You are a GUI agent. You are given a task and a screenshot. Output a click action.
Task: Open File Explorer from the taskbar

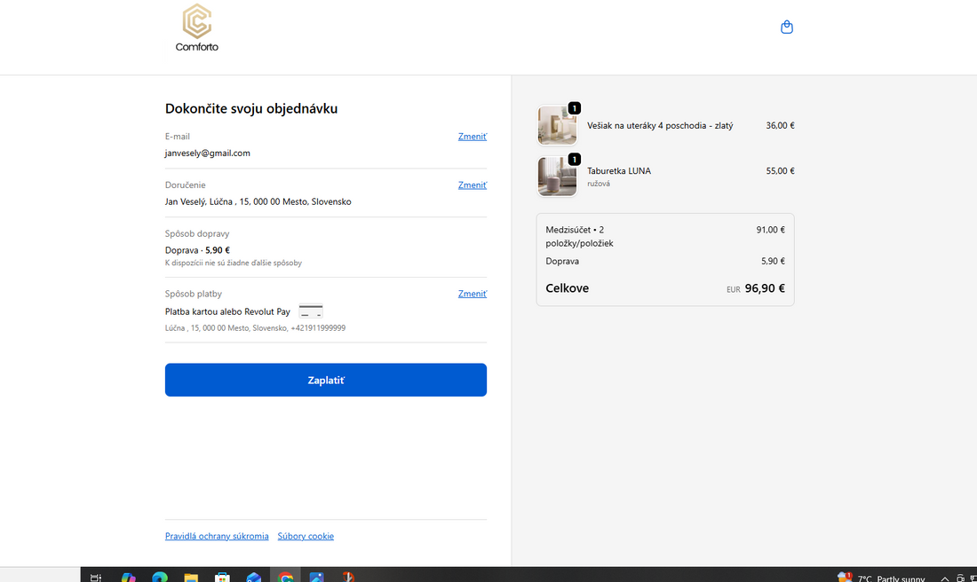(191, 577)
